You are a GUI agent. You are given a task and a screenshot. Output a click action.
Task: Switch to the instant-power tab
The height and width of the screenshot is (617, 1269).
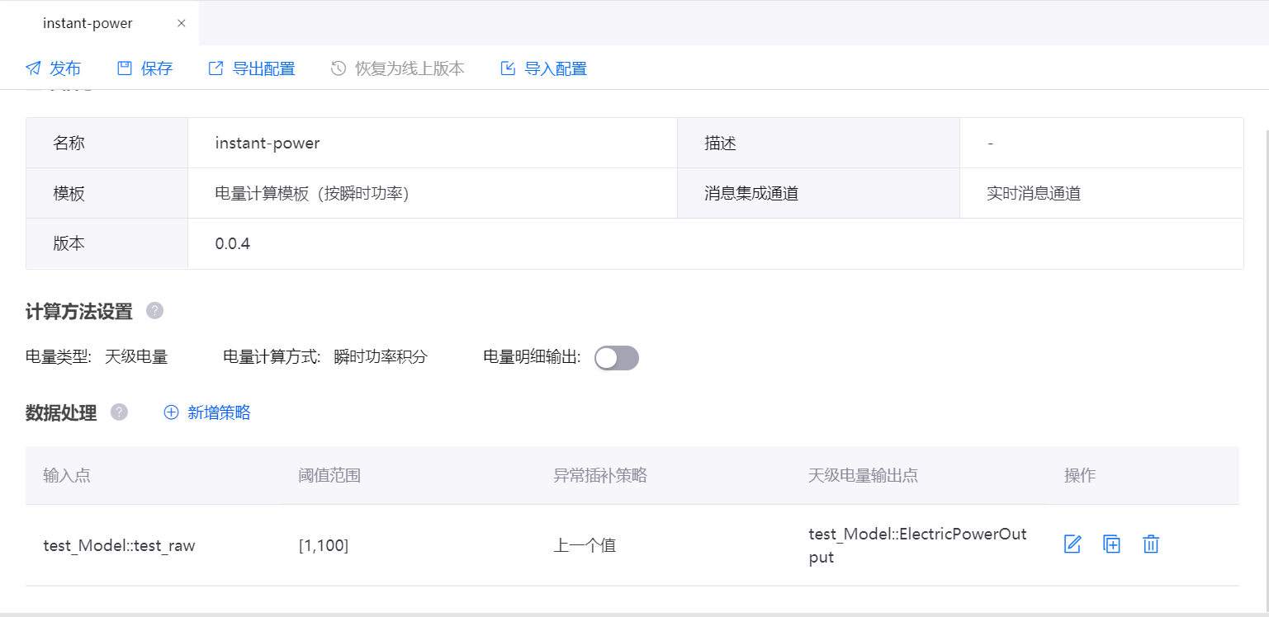point(88,23)
